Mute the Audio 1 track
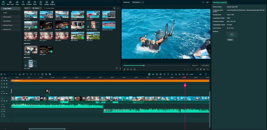267x130 pixels. pyautogui.click(x=4, y=107)
